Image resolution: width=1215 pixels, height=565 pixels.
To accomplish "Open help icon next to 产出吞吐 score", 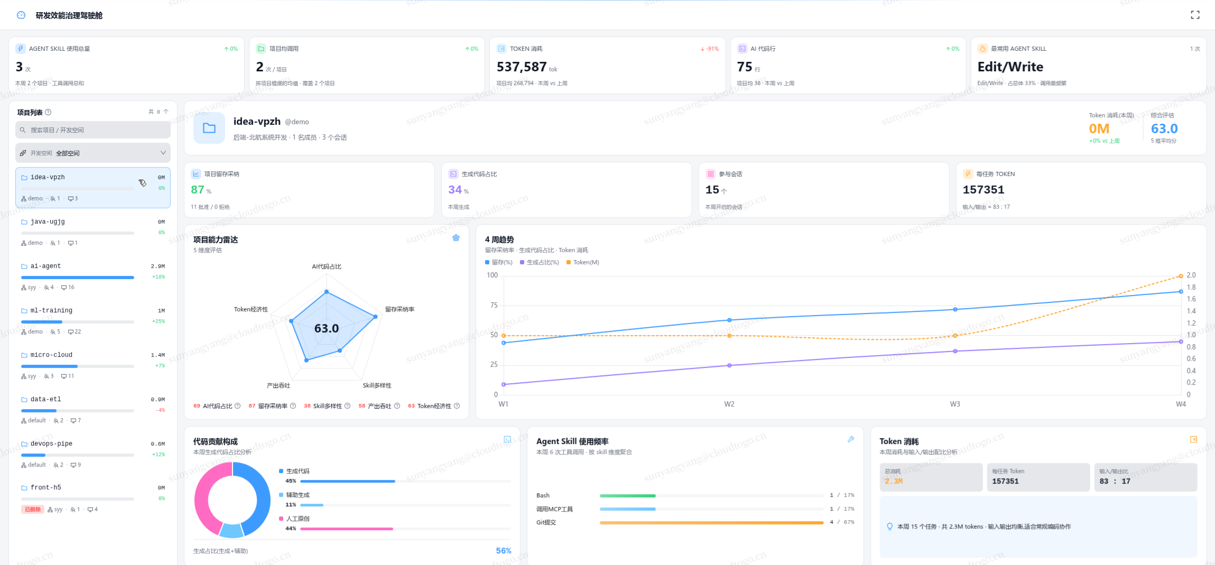I will point(397,406).
